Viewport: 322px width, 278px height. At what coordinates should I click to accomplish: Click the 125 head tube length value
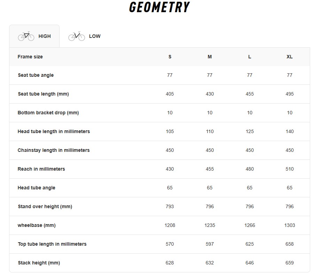250,131
